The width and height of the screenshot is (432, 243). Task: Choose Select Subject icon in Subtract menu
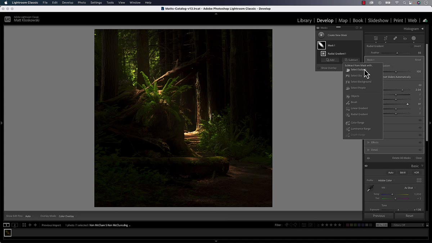pyautogui.click(x=348, y=70)
